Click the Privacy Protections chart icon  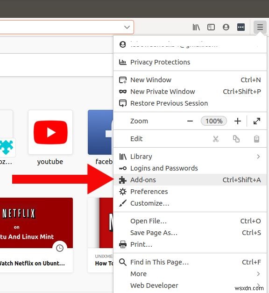tap(122, 62)
